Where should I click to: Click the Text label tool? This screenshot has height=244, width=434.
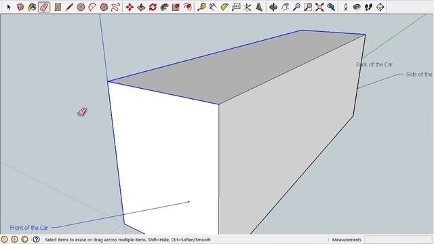[236, 7]
